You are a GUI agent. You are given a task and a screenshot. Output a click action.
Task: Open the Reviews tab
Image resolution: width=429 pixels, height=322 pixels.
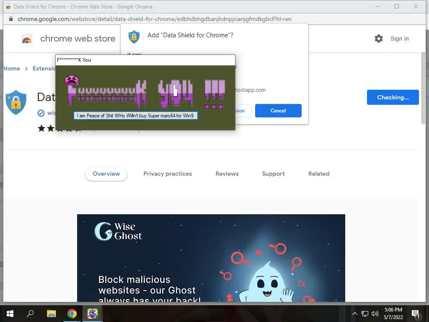click(x=227, y=174)
